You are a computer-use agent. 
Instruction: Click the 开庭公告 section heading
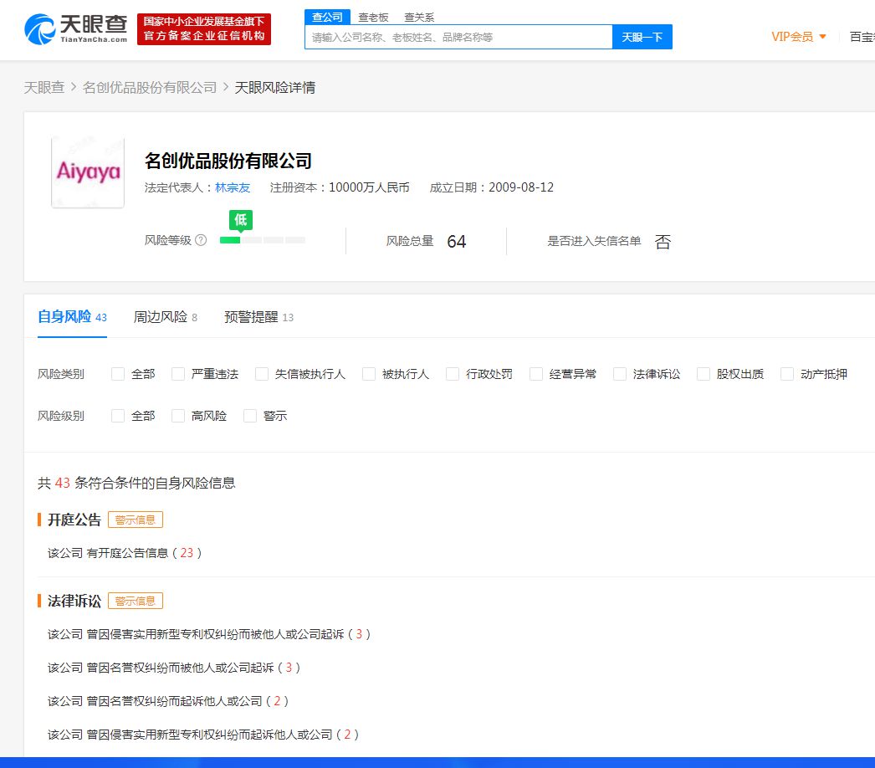click(x=74, y=520)
